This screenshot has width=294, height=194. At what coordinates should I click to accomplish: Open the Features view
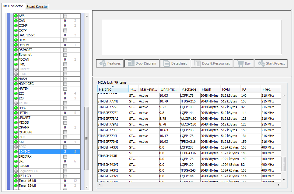[x=110, y=63]
